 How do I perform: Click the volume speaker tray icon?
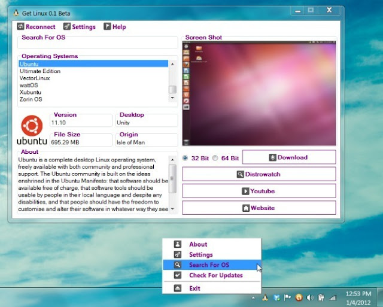pyautogui.click(x=310, y=297)
